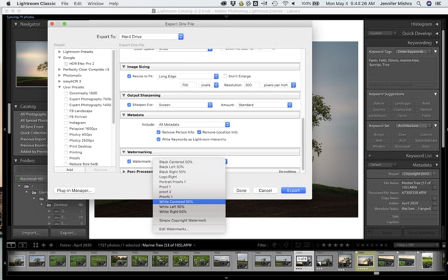Viewport: 448px width, 280px height.
Task: Uncheck Remove Location Info
Action: click(199, 132)
